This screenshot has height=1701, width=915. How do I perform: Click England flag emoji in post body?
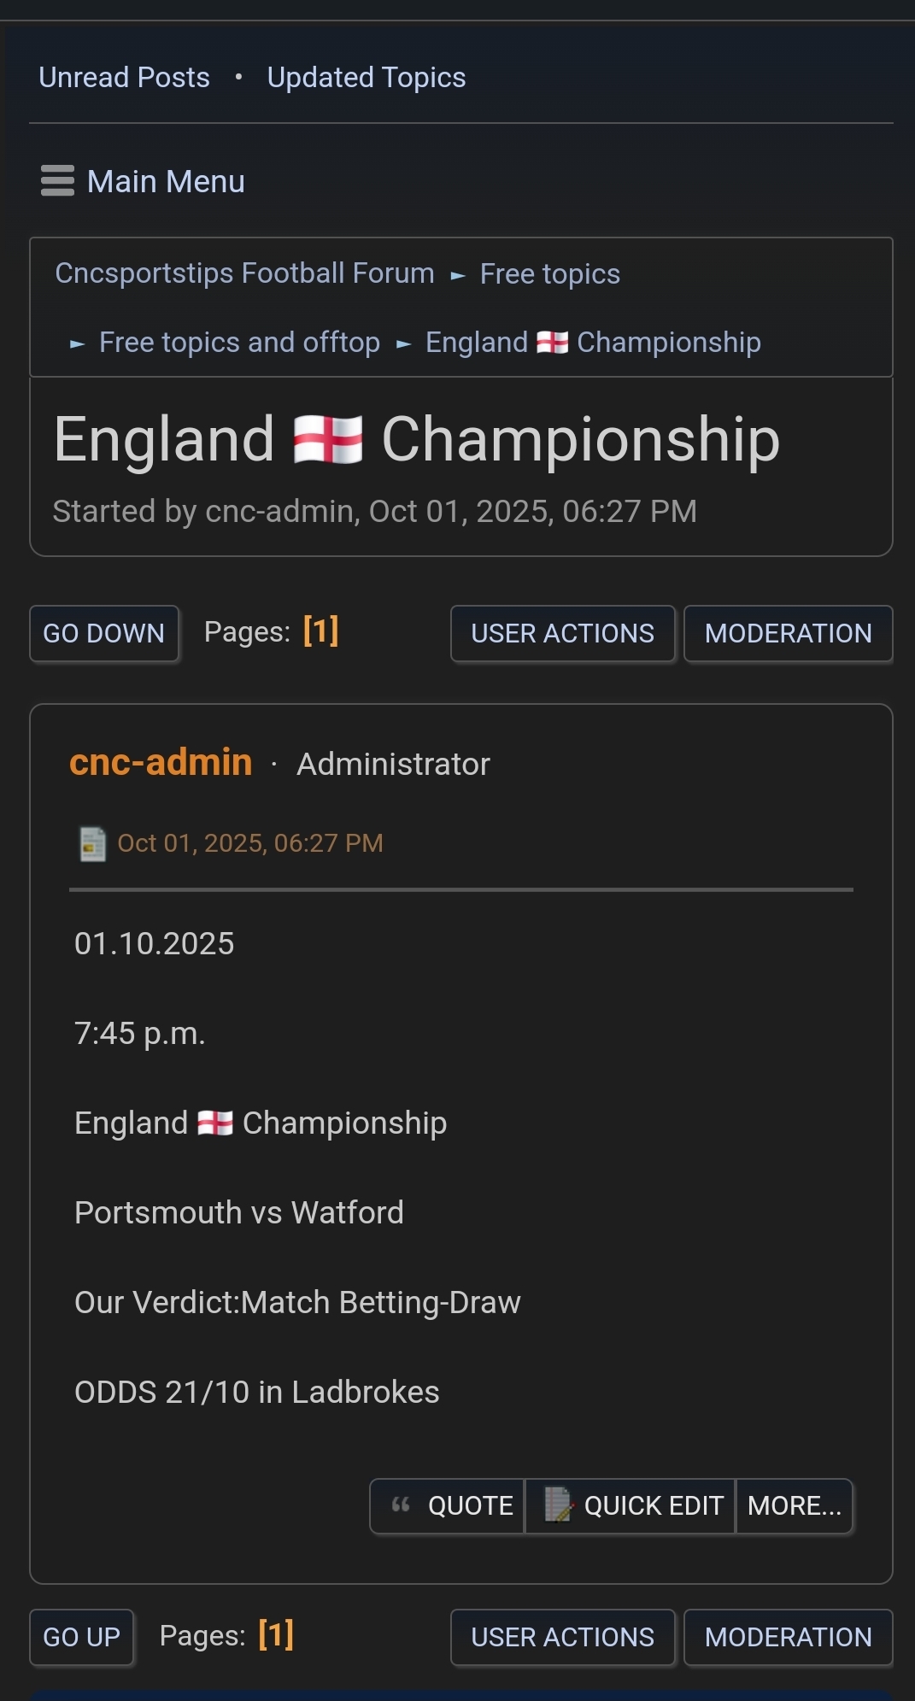point(215,1123)
